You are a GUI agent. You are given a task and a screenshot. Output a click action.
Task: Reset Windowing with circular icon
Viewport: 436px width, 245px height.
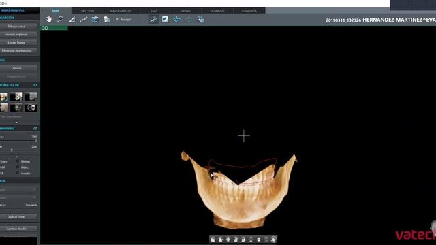click(35, 129)
